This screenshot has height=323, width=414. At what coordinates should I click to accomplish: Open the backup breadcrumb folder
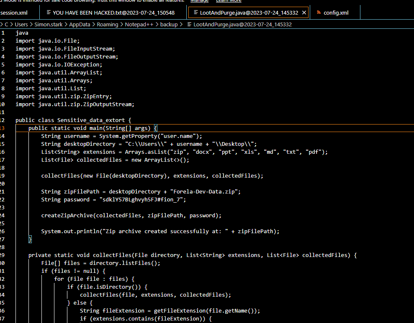(169, 25)
